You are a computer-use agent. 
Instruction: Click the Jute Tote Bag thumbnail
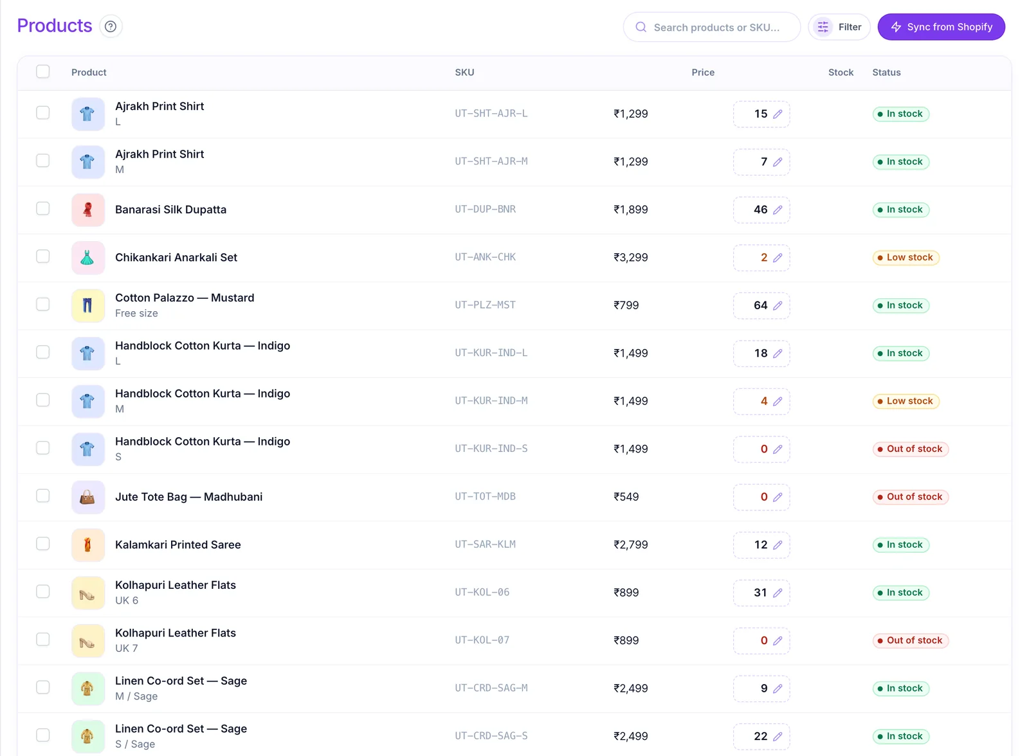pos(88,497)
